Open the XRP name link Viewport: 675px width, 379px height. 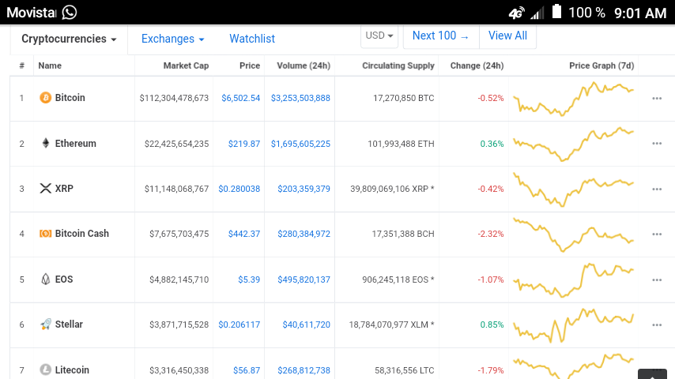64,189
